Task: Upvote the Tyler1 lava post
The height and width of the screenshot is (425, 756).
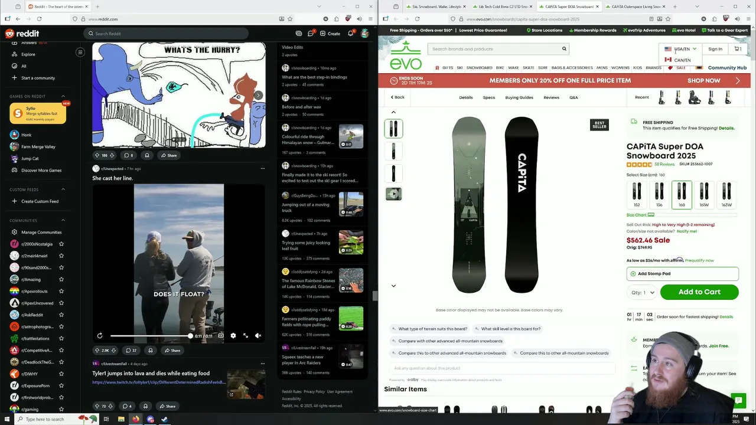Action: coord(97,406)
